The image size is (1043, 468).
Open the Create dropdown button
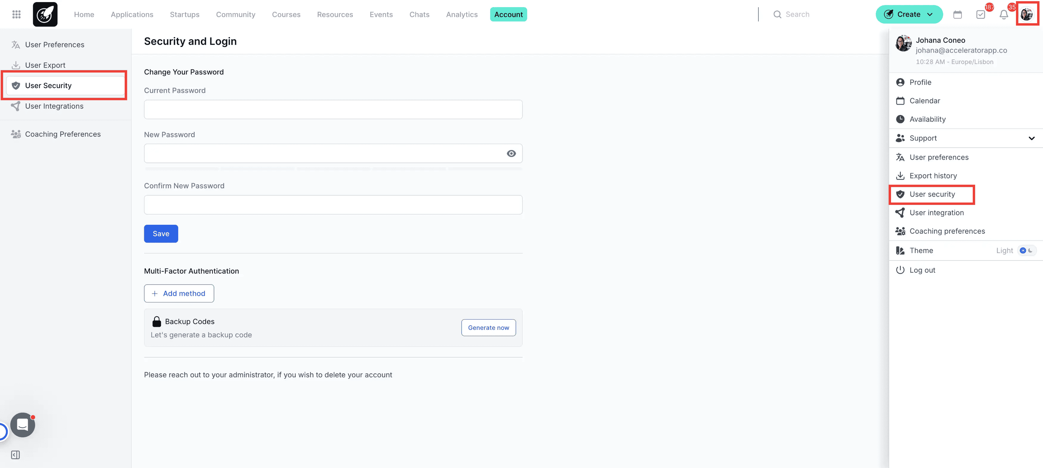pos(909,15)
